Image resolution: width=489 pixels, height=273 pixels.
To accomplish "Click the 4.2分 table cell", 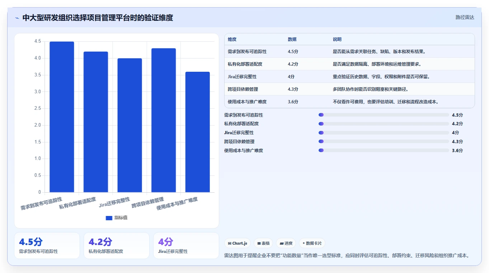I will coord(293,64).
